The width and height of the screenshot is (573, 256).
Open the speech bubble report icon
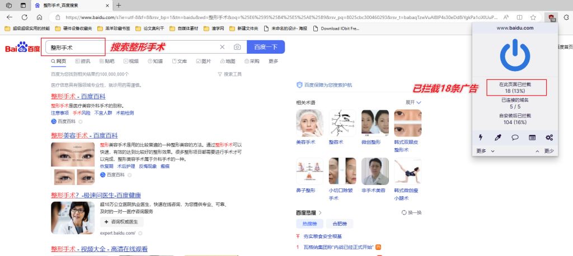[x=515, y=138]
